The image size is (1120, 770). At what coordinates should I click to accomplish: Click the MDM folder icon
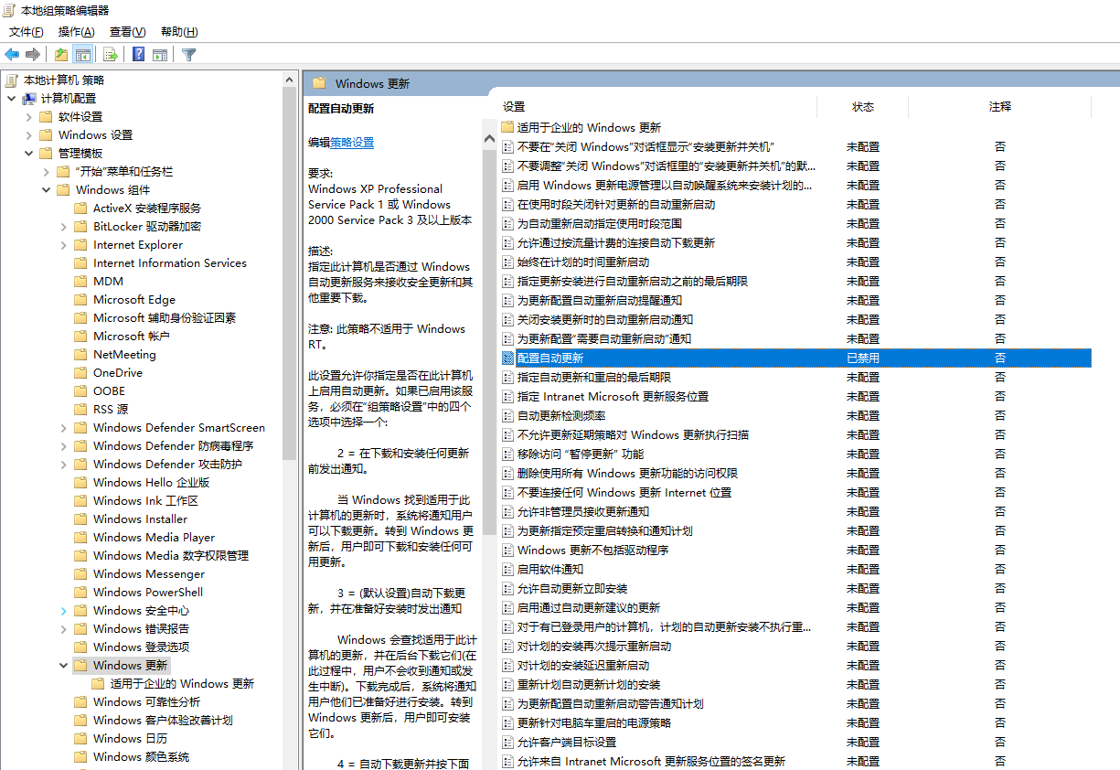click(x=80, y=281)
